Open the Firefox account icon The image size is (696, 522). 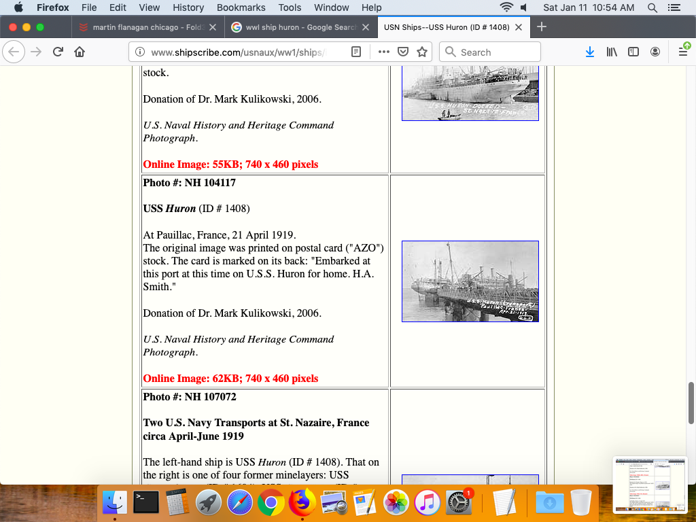tap(655, 52)
